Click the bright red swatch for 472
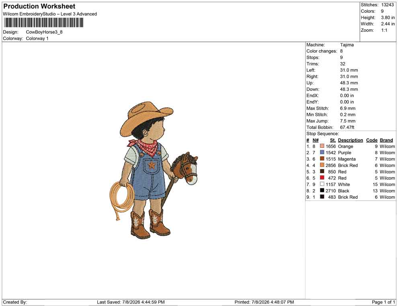This screenshot has height=306, width=398. click(x=322, y=178)
